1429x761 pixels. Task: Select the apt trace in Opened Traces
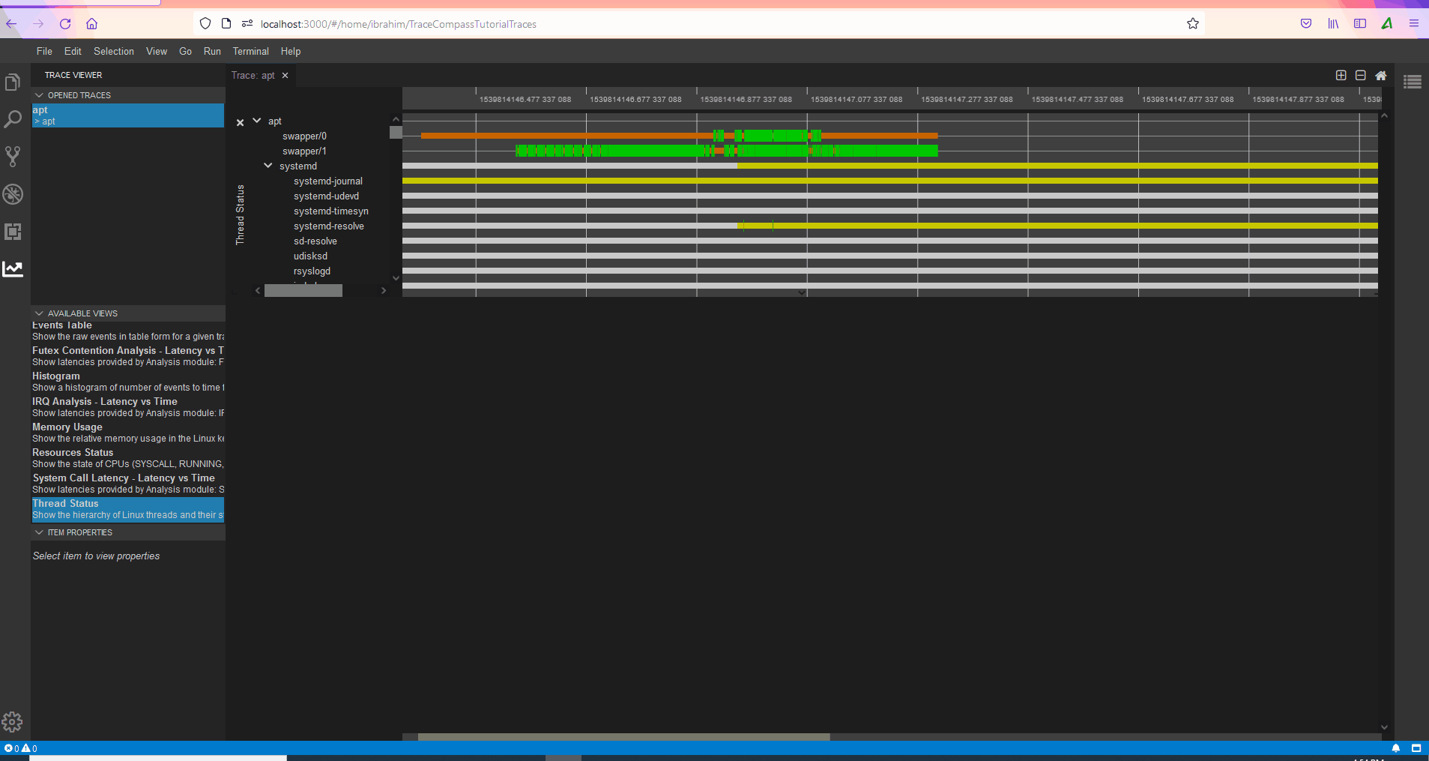click(x=127, y=115)
